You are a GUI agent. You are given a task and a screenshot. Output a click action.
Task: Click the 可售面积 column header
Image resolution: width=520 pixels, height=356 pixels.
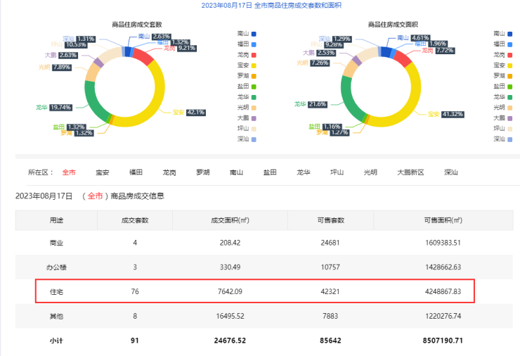[443, 220]
